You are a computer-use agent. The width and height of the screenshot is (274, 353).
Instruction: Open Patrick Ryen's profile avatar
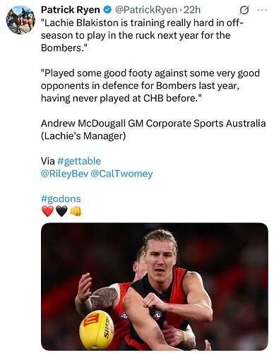[20, 20]
